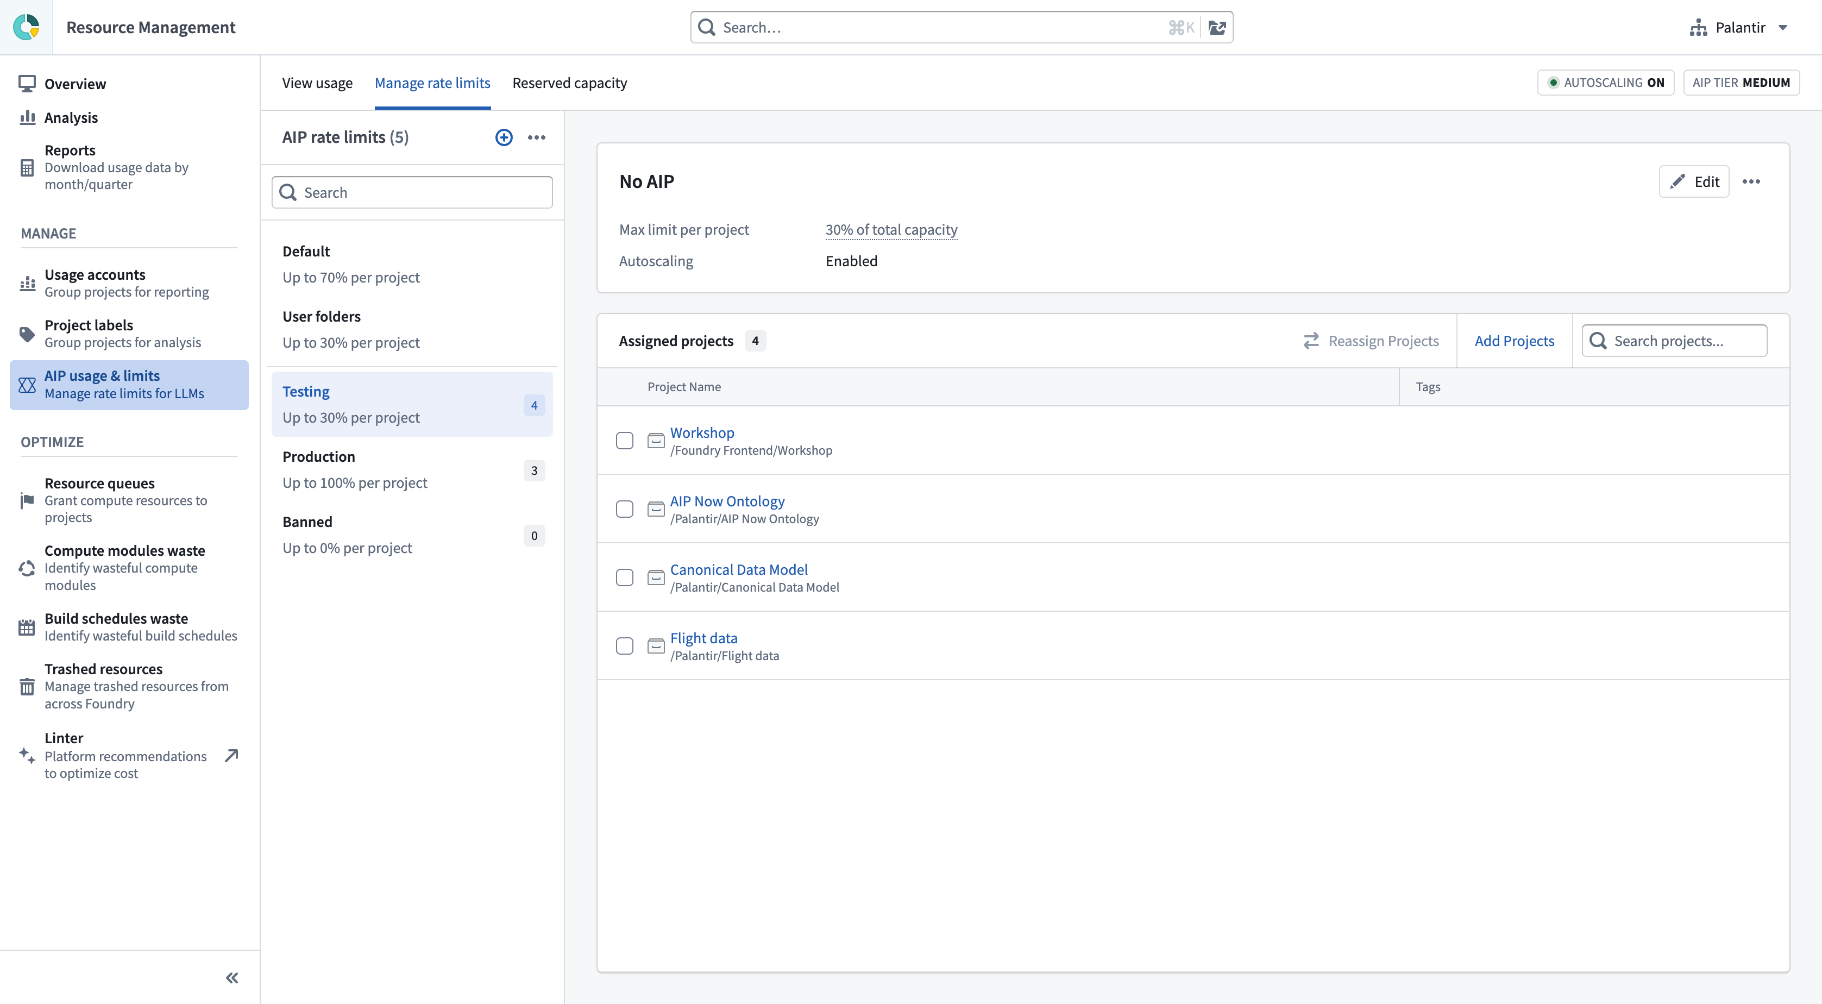
Task: Open the Flight data project link
Action: pos(704,638)
